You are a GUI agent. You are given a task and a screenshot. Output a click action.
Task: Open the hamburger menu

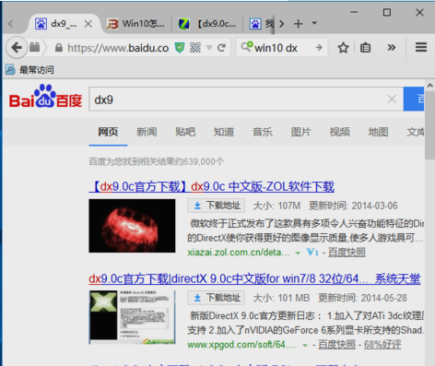[421, 47]
